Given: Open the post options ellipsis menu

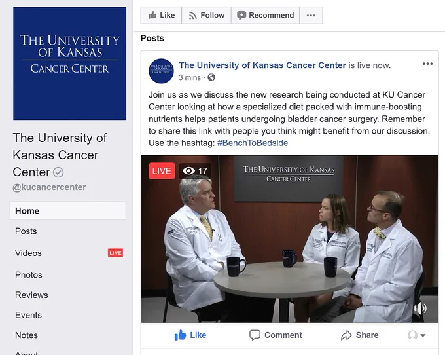Looking at the screenshot, I should (x=427, y=64).
